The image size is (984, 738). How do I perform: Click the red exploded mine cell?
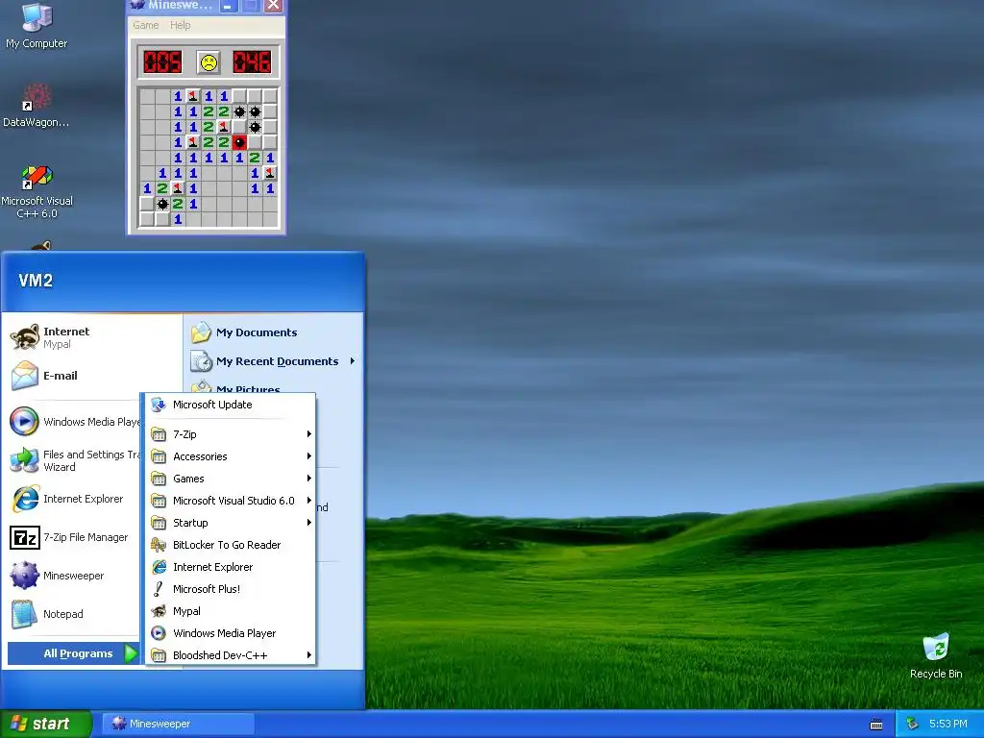(x=239, y=142)
